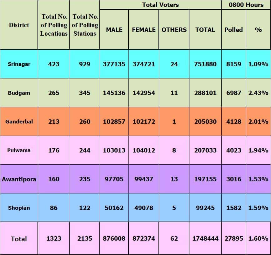The height and width of the screenshot is (255, 271).
Task: Select the MALE column header
Action: (114, 30)
